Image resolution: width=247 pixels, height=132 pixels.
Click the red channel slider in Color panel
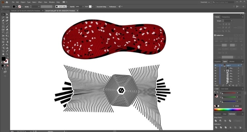coord(229,93)
